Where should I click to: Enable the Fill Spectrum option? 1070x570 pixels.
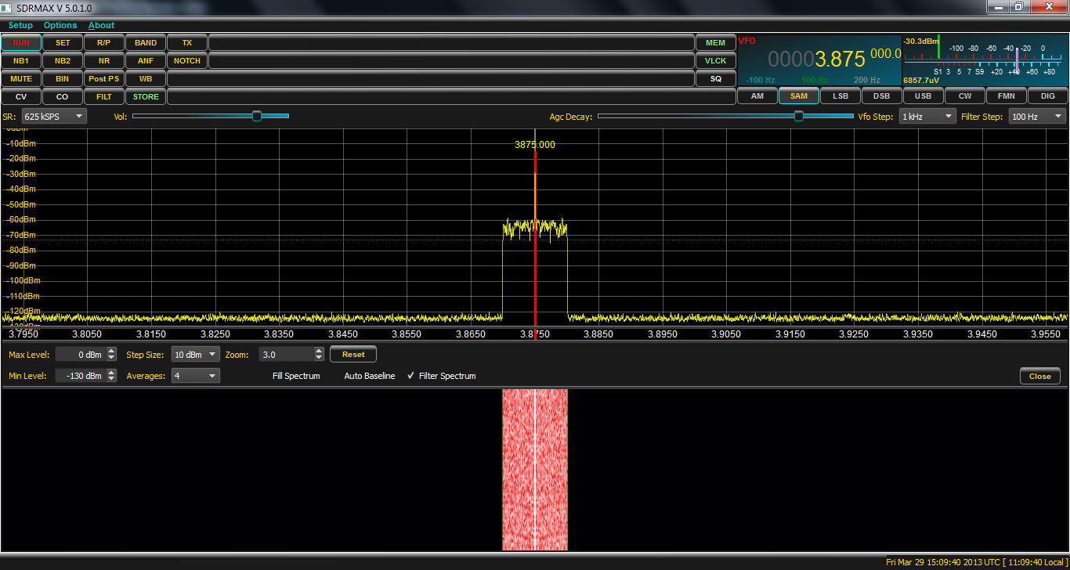[295, 376]
